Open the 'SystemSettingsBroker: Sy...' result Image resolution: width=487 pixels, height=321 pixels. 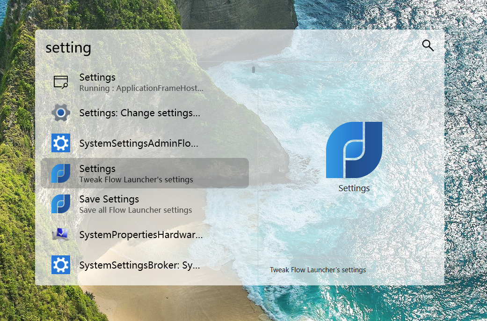[145, 265]
